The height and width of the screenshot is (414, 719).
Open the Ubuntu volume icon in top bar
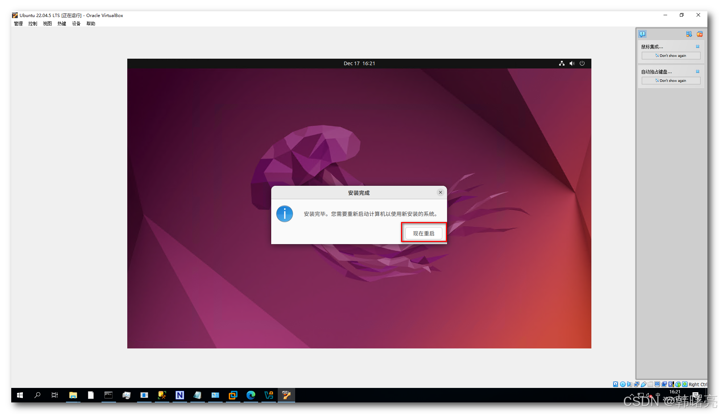click(x=572, y=63)
